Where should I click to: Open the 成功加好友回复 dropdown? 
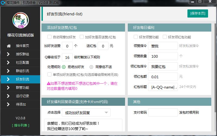pos(86,113)
